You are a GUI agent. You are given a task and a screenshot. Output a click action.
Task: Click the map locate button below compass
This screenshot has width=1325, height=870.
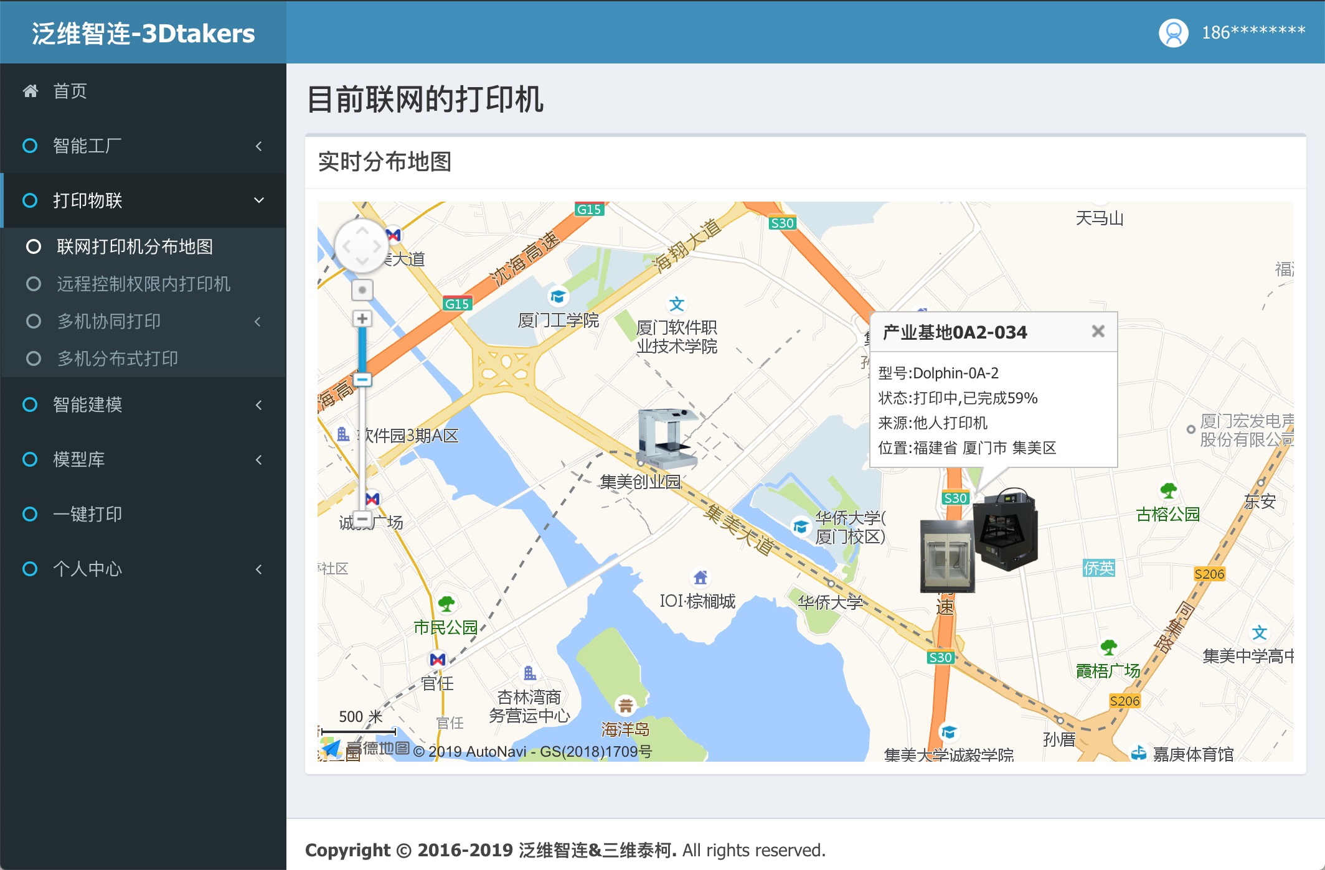(362, 289)
